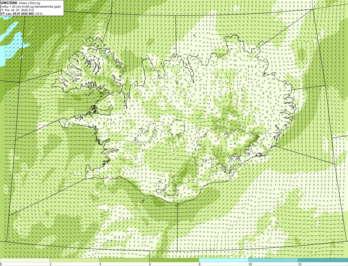Click the 4–6 m/s green legend swatch
This screenshot has height=266, width=348.
125,260
